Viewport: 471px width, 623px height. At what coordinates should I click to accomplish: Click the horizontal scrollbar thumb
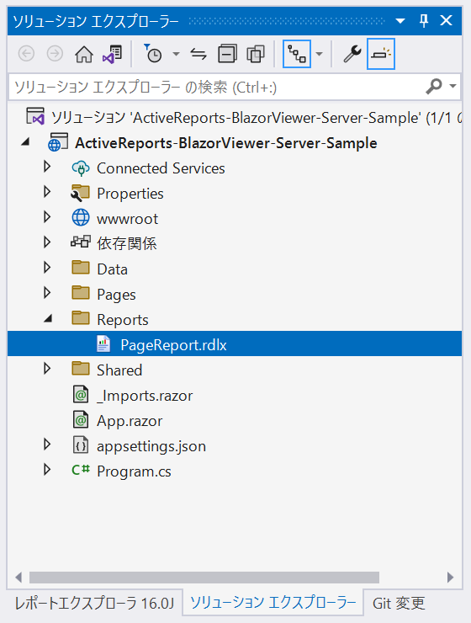(204, 577)
